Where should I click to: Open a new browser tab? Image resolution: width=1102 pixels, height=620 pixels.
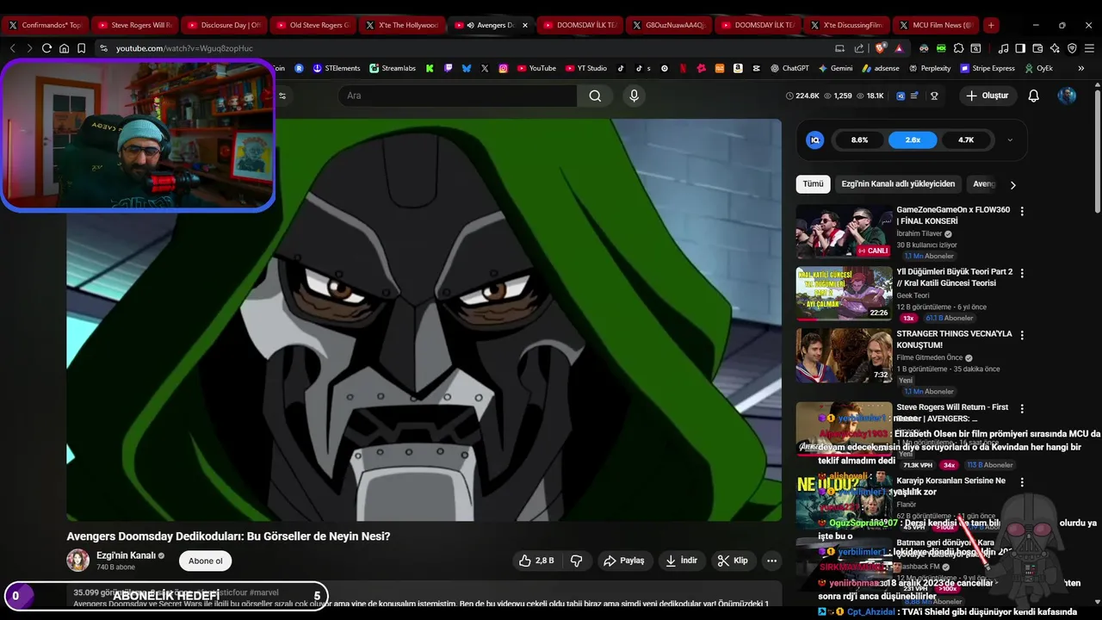[991, 25]
